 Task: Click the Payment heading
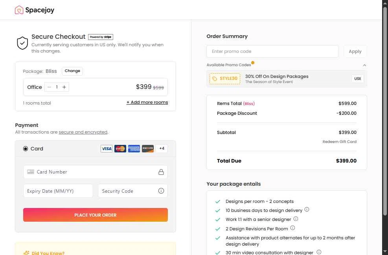[27, 125]
